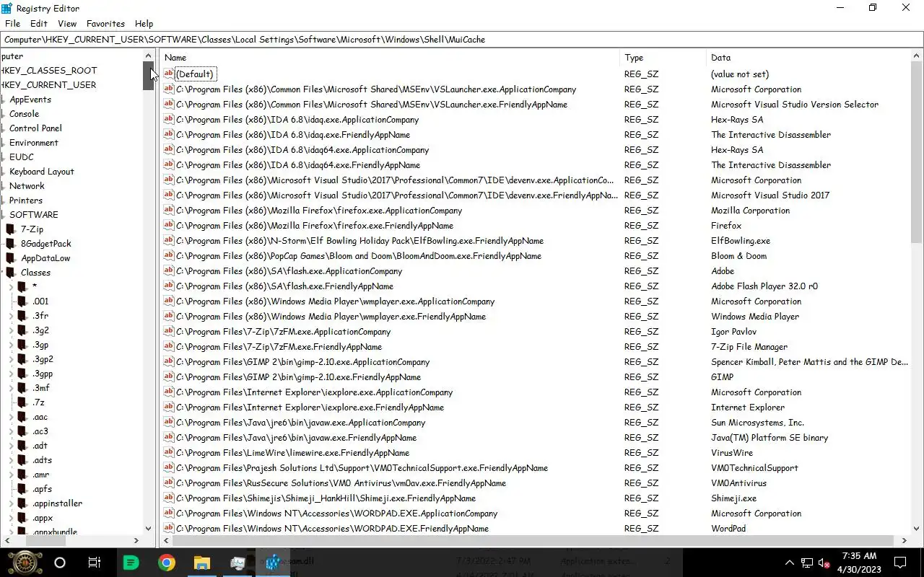Click the muted volume icon in the system tray
Screen dimensions: 924x577
(x=824, y=563)
